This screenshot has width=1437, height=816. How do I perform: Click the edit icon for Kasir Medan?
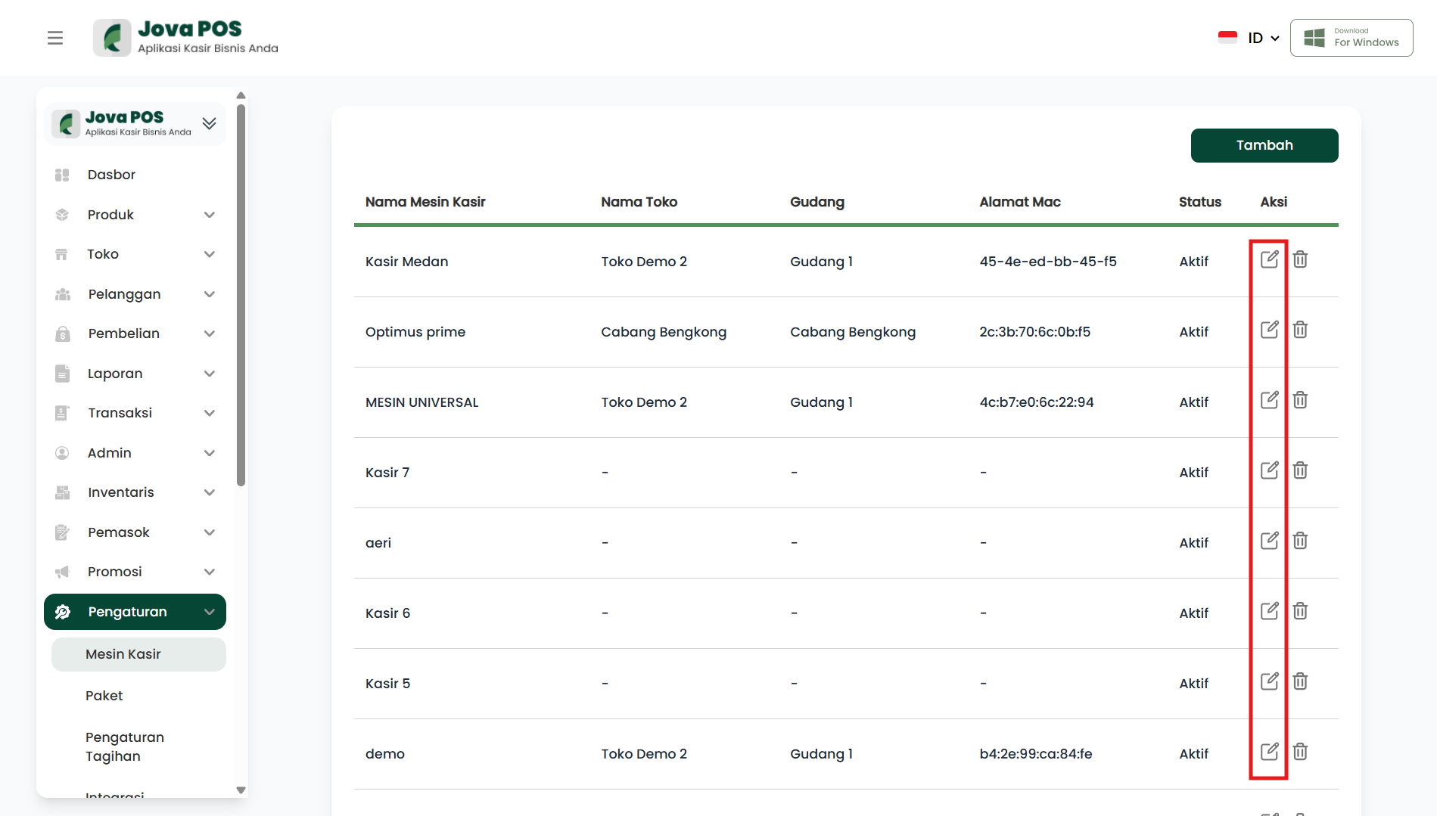click(1269, 259)
